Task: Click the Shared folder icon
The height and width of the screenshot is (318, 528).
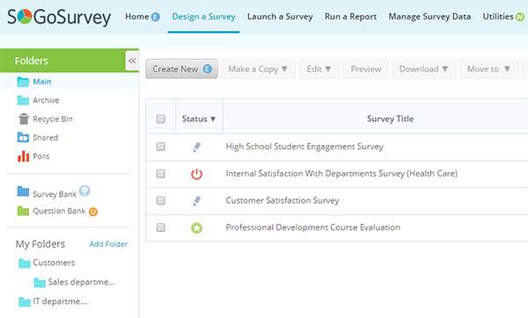Action: point(23,138)
